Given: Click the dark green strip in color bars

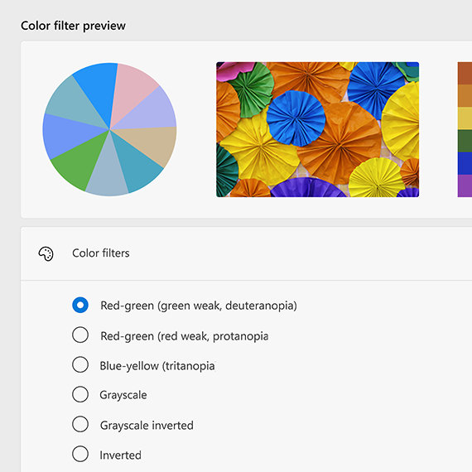Looking at the screenshot, I should (465, 141).
